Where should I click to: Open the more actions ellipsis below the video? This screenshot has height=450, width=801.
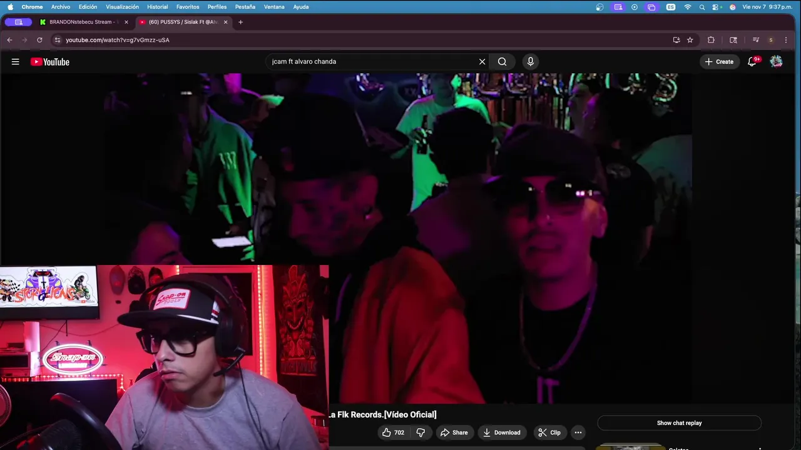click(578, 432)
